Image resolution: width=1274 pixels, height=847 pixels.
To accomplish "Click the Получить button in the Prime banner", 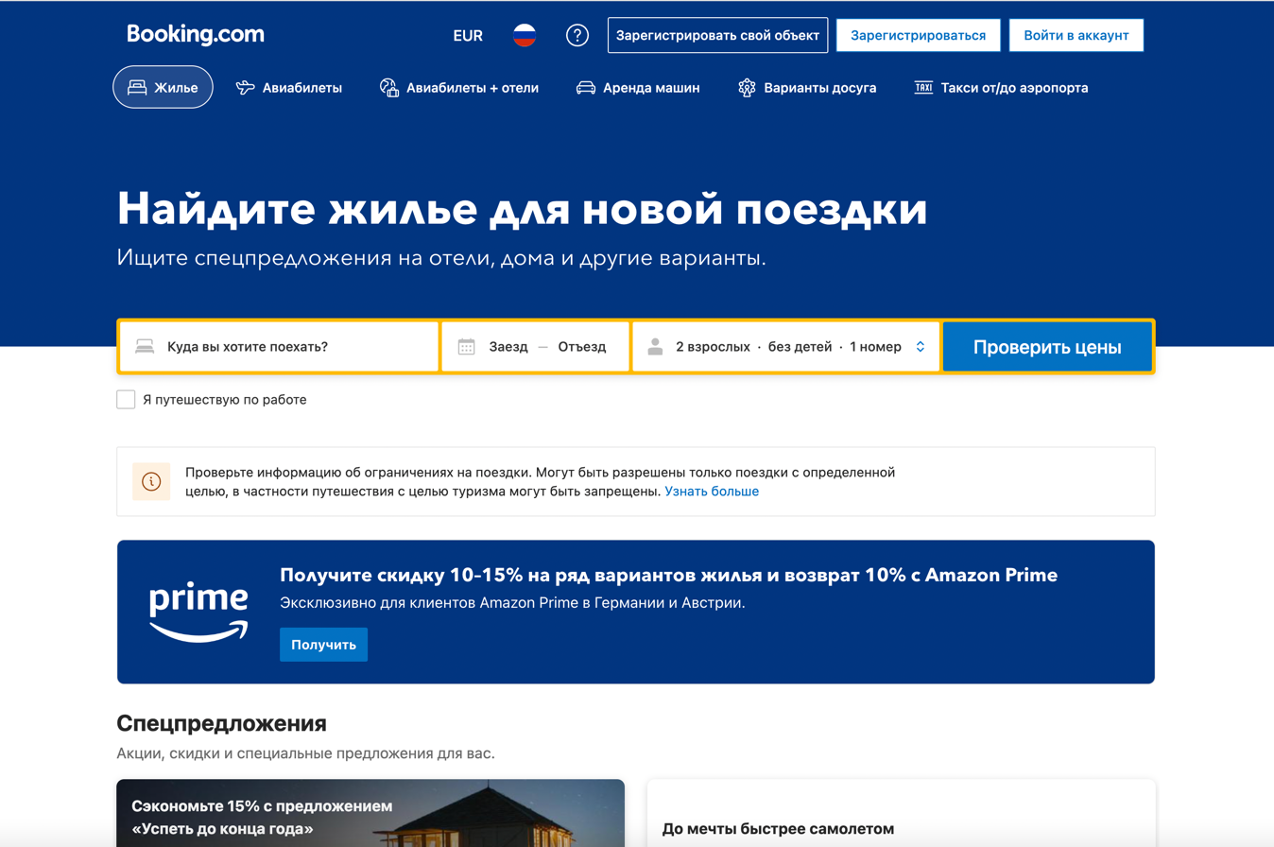I will pyautogui.click(x=323, y=645).
